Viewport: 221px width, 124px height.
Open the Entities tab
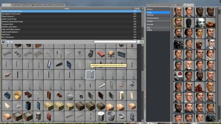[60, 5]
